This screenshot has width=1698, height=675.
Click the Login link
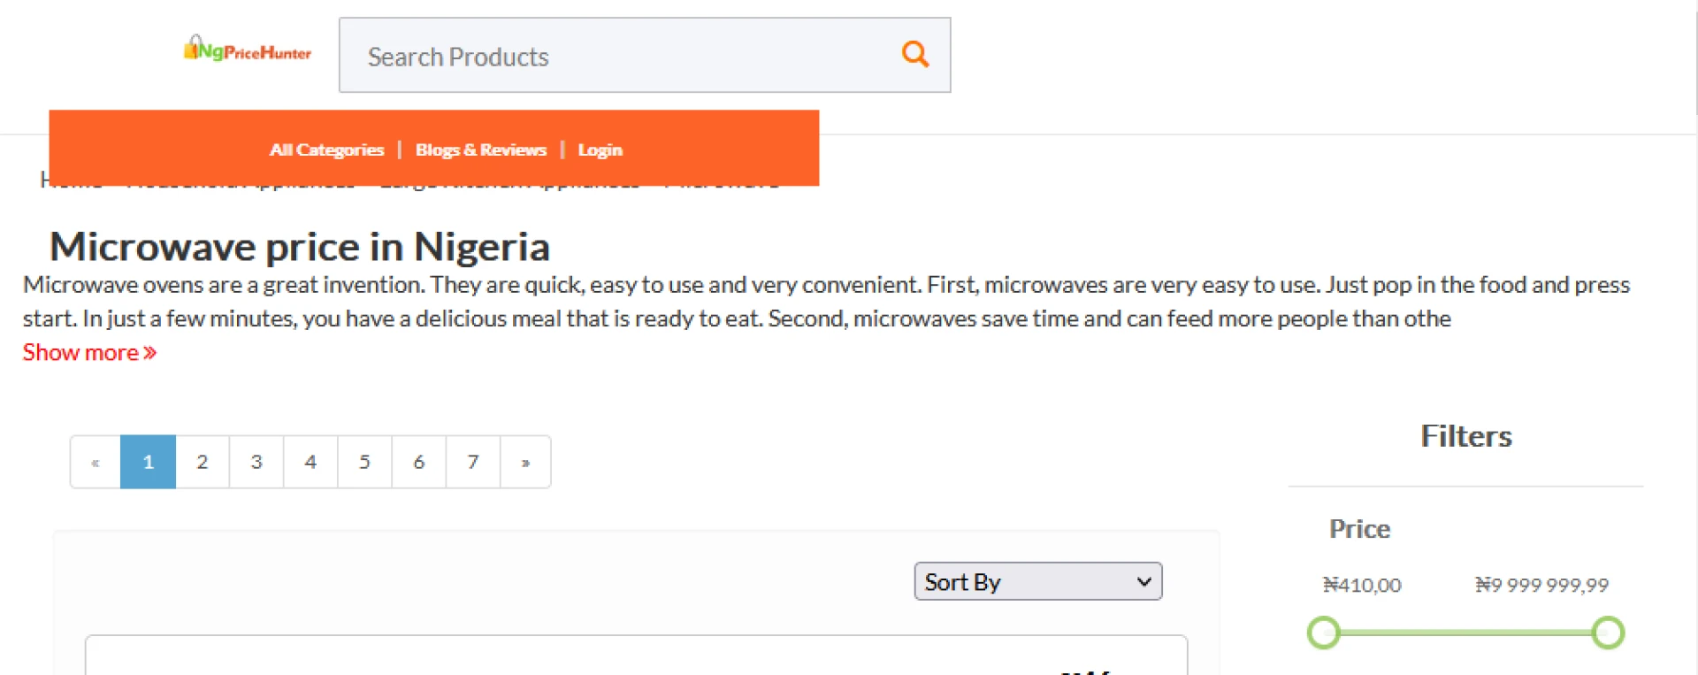[x=600, y=150]
